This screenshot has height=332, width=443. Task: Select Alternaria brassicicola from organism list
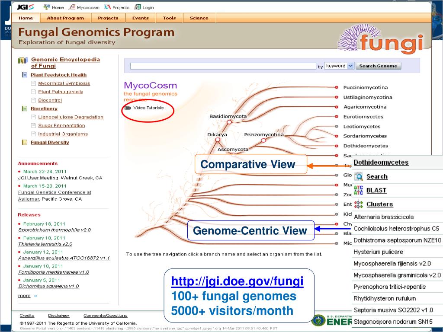[x=398, y=217]
